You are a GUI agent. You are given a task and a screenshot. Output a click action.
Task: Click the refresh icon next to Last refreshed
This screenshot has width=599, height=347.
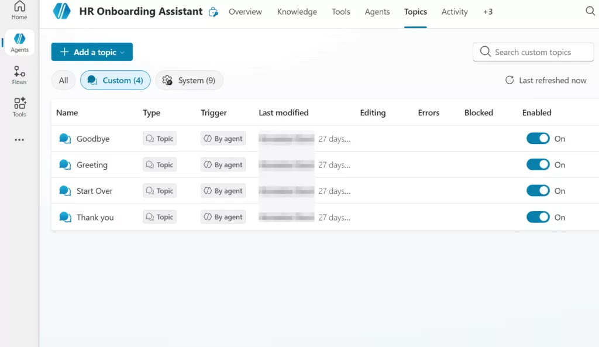(x=510, y=80)
